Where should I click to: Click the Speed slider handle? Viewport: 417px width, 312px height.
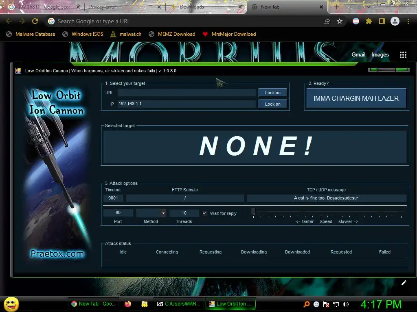point(253,211)
